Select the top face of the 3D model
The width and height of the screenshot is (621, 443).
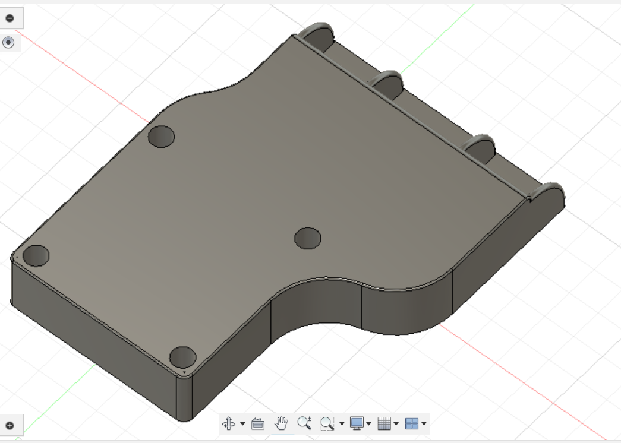tap(238, 178)
